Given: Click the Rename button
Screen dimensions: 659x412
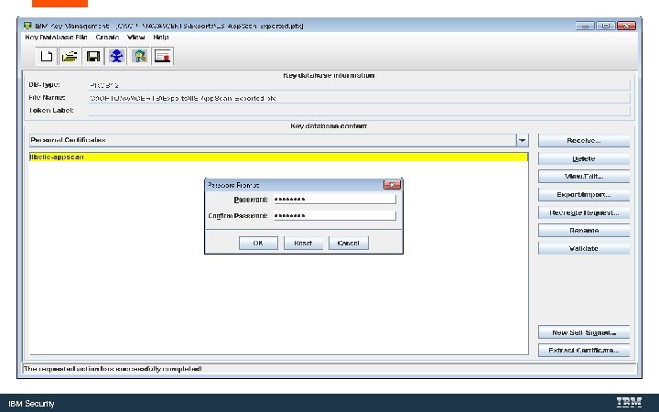Looking at the screenshot, I should [584, 231].
